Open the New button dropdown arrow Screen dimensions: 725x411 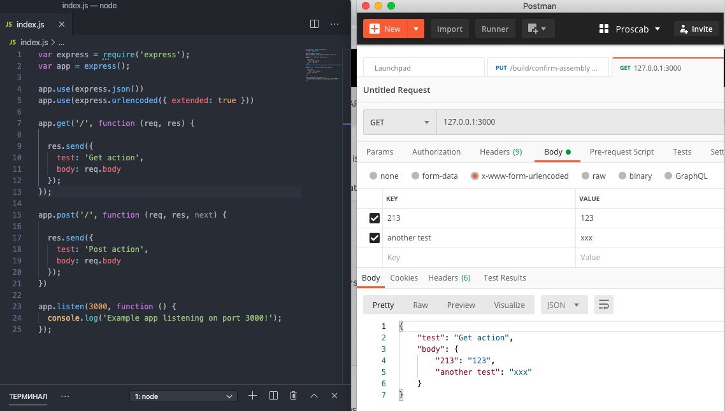(415, 29)
